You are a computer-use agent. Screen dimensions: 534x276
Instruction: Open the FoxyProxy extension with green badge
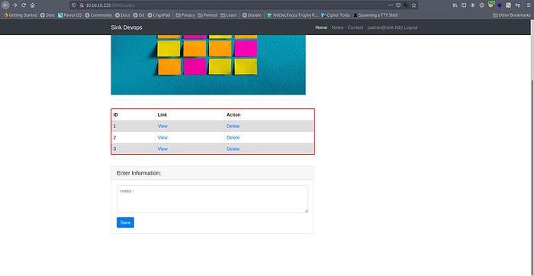tap(491, 5)
